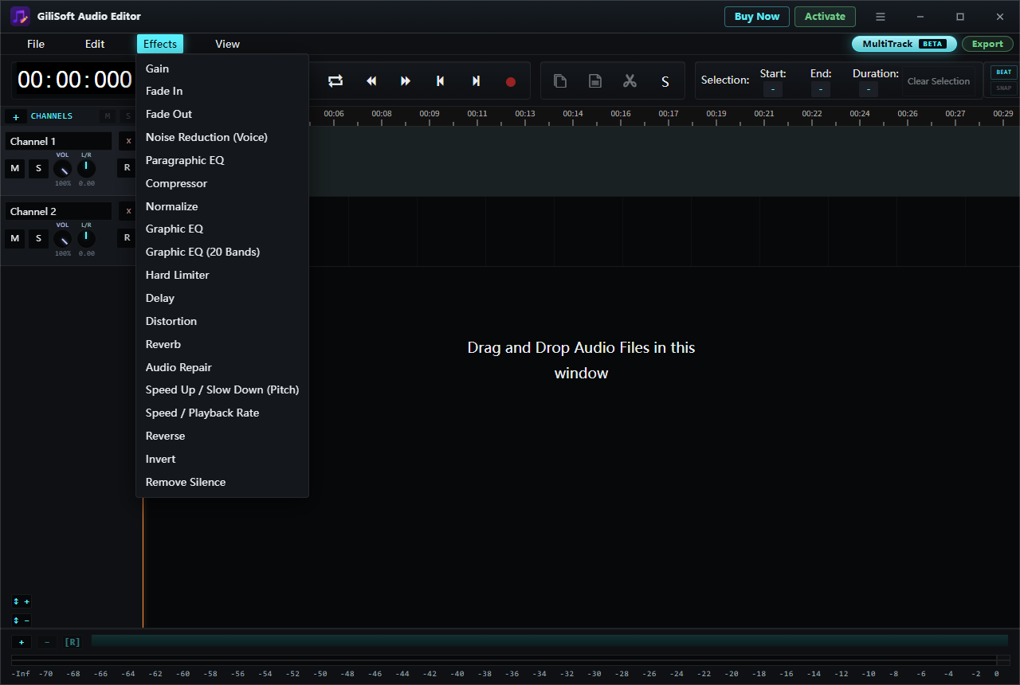Zoom out timeline with bottom minus button
Screen dimensions: 1020x685
tap(46, 642)
